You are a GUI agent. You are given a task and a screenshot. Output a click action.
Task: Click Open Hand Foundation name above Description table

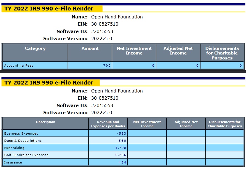point(117,91)
